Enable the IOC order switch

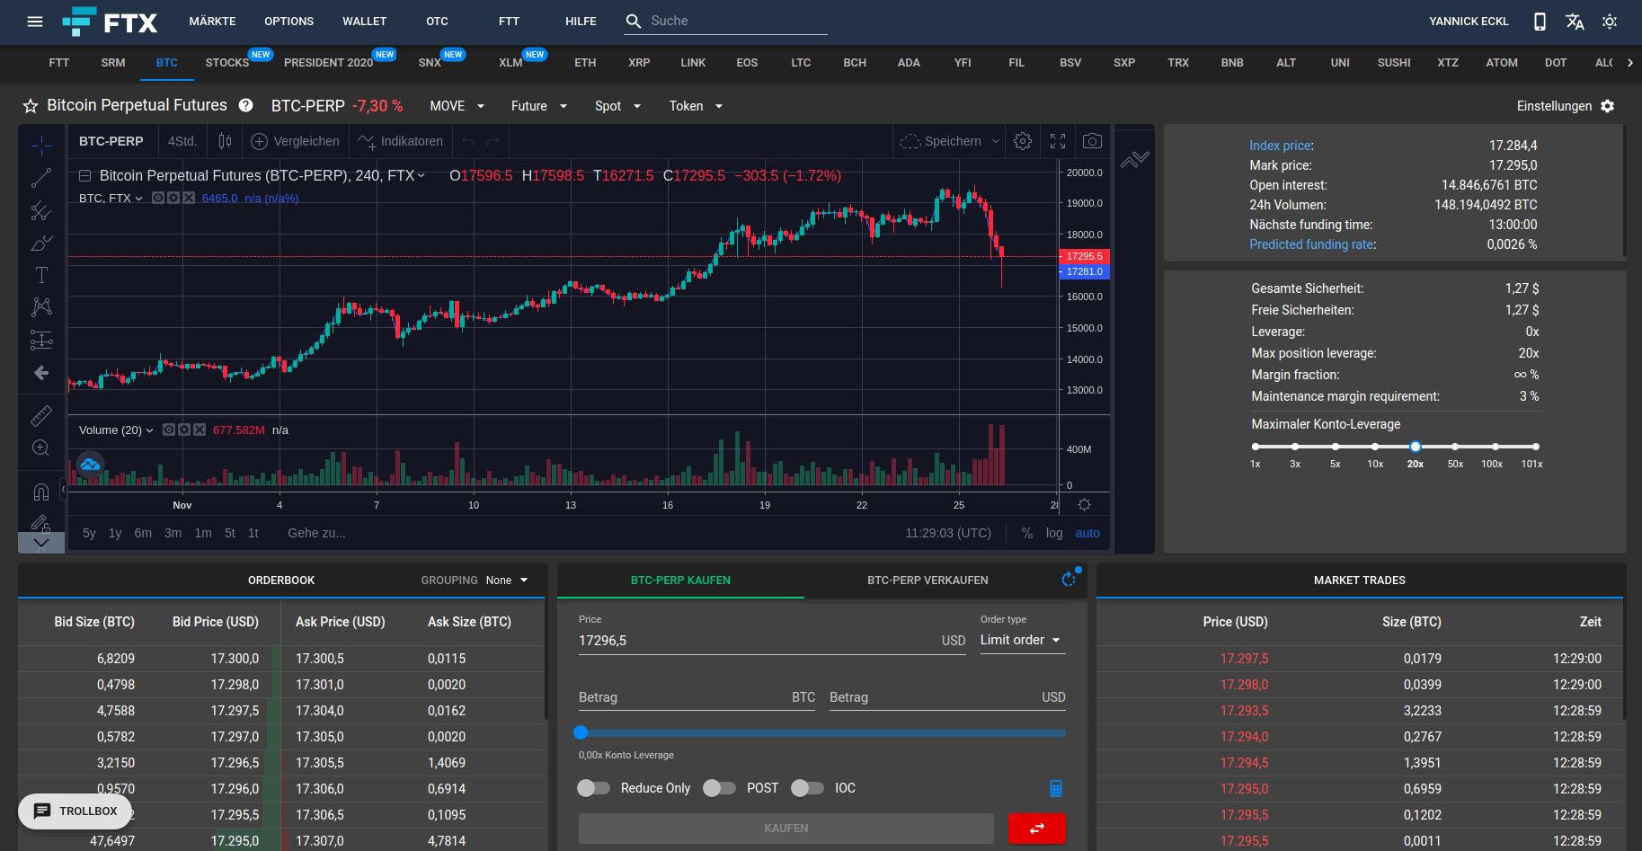tap(806, 788)
